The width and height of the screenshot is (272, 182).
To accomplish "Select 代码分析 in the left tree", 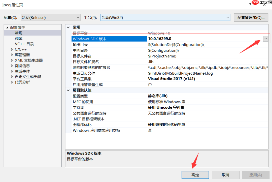I will click(x=22, y=82).
